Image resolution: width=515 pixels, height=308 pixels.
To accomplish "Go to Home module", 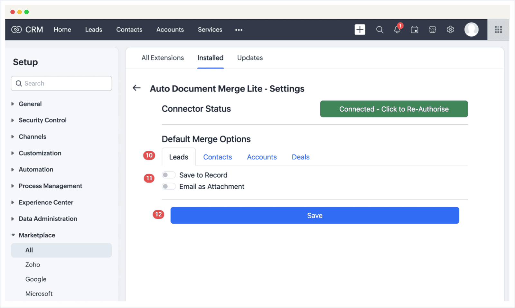I will [x=62, y=30].
